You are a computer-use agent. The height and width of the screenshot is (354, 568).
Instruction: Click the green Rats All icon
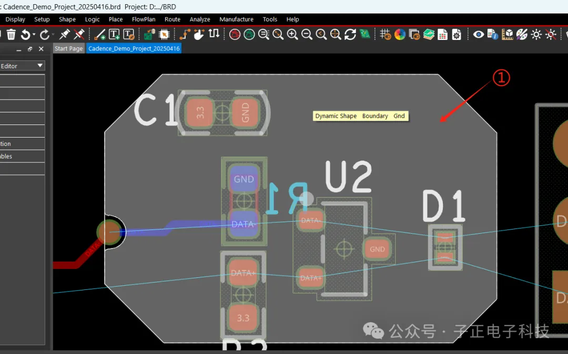coord(249,34)
